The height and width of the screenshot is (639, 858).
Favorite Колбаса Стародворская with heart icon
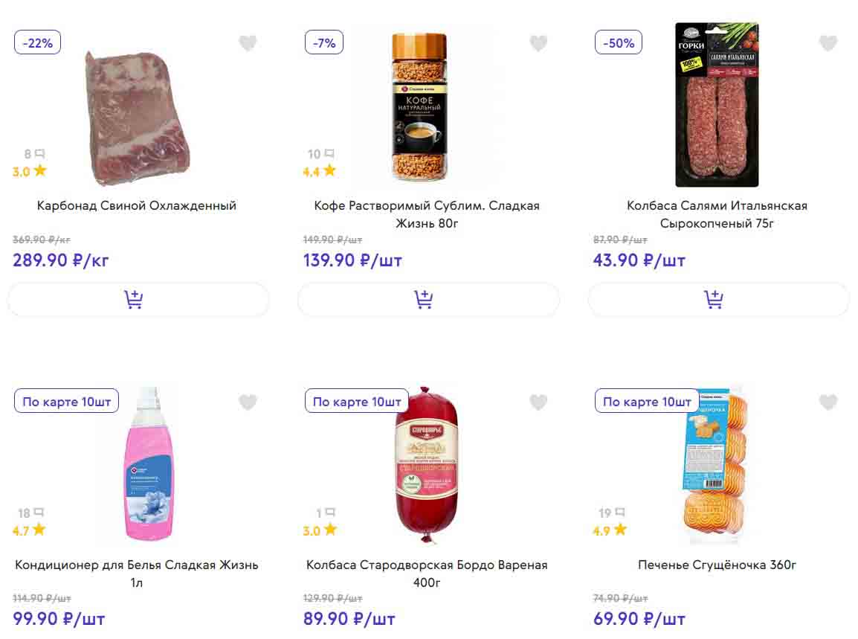click(538, 402)
